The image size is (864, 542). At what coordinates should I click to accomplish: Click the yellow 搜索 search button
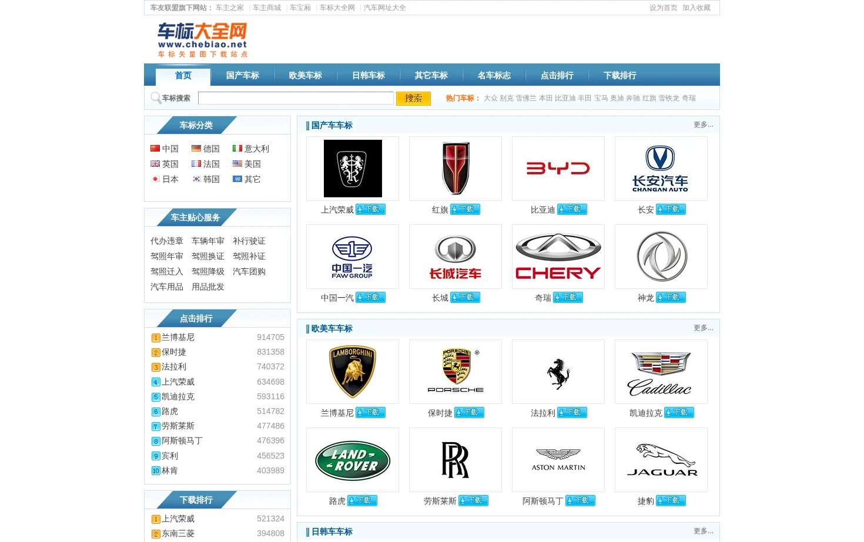[413, 99]
